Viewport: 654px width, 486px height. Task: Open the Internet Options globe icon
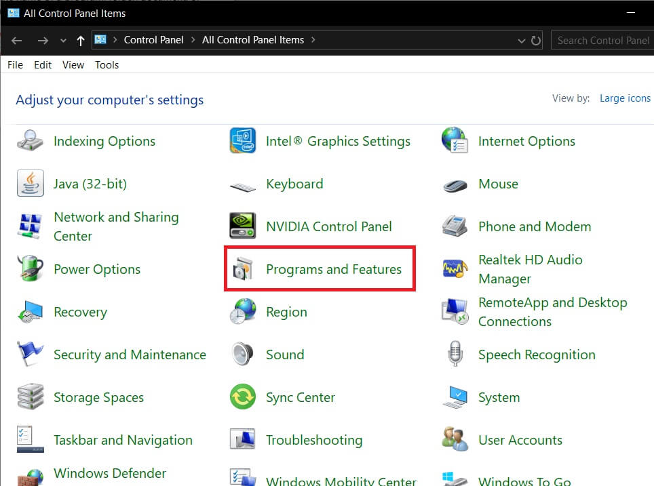455,140
